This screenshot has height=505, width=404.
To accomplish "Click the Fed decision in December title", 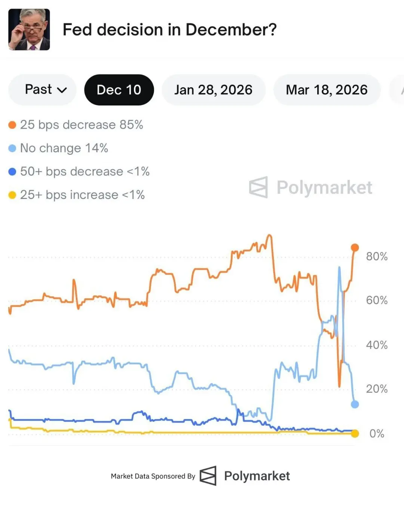I will point(169,30).
